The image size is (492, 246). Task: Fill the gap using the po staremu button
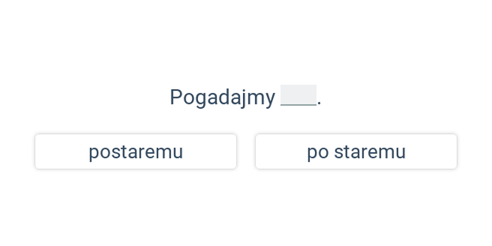[x=356, y=151]
